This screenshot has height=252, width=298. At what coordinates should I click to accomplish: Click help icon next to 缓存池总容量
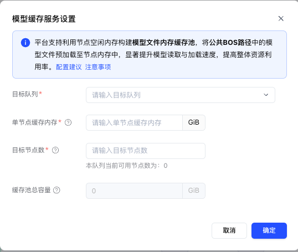[56, 190]
